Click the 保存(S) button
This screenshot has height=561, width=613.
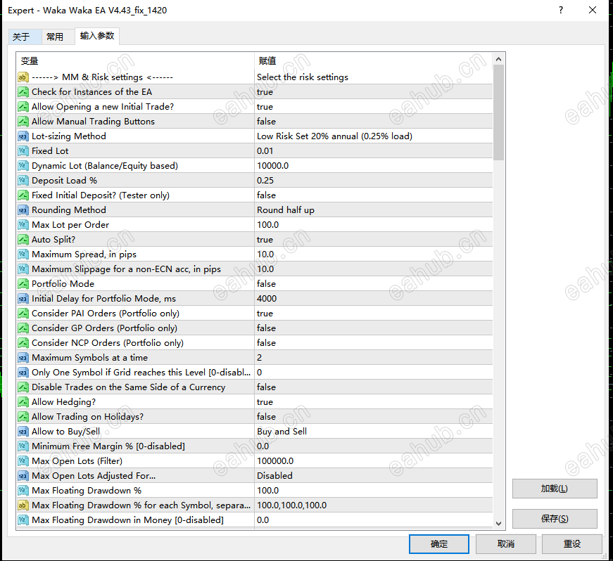coord(555,519)
